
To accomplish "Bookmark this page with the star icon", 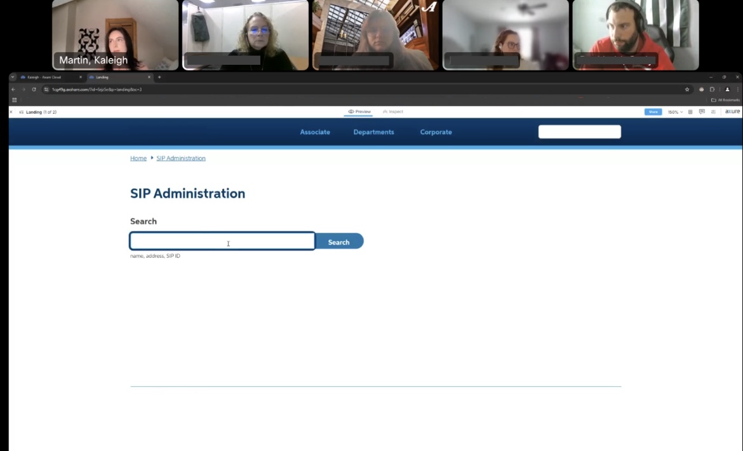I will [x=687, y=90].
